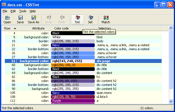Sort by the Row column header

click(x=9, y=28)
